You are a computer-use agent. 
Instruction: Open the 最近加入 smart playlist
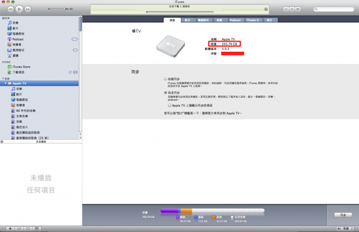[x=20, y=127]
